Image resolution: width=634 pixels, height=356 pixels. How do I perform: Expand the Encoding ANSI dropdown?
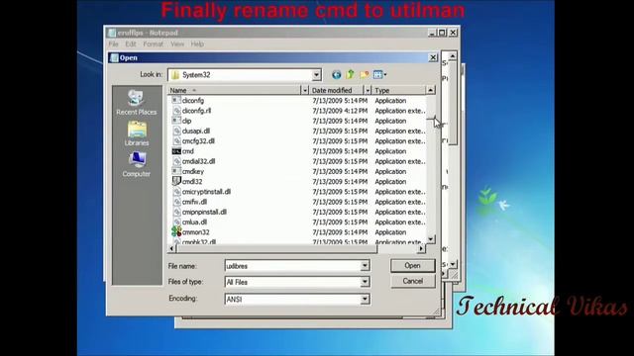coord(365,299)
